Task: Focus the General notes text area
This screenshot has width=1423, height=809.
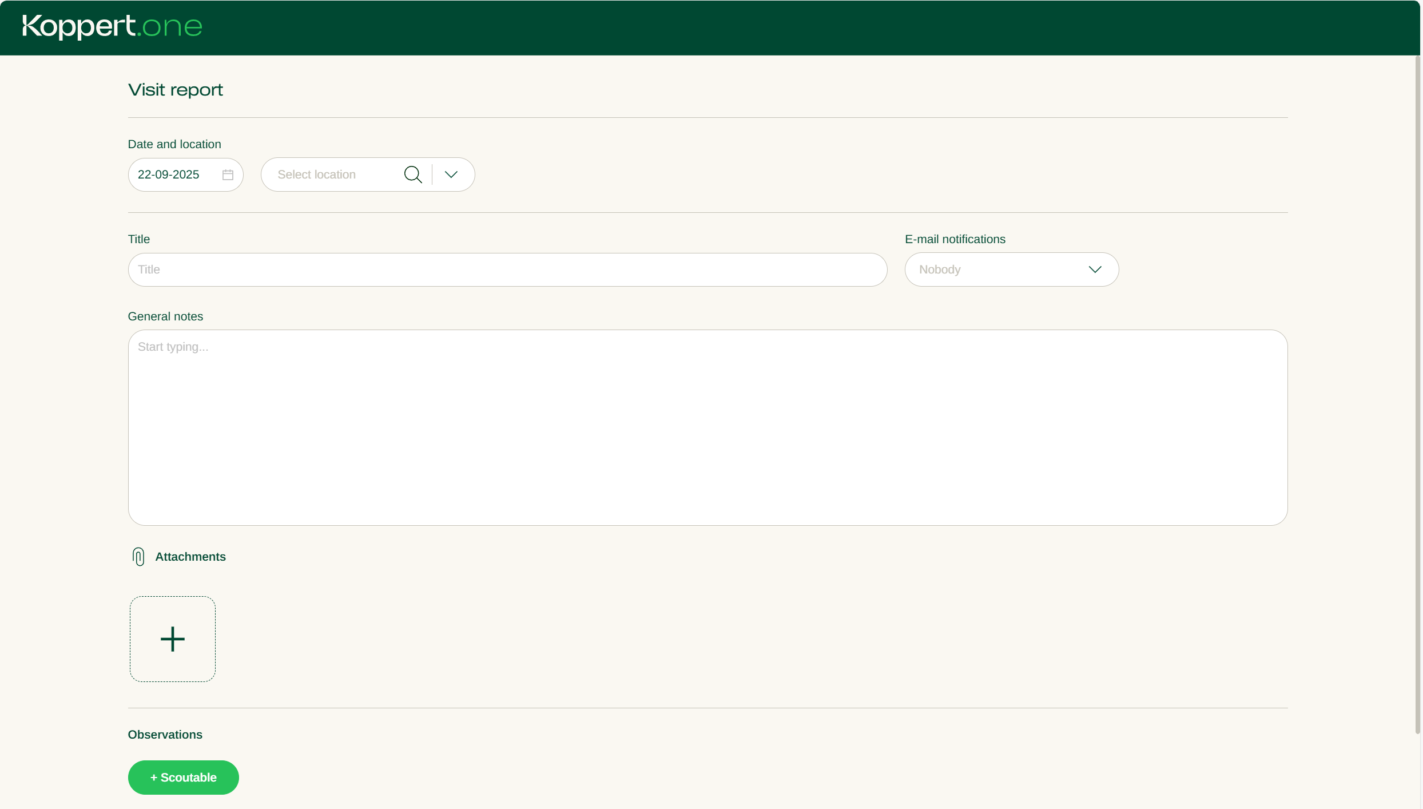Action: pos(707,427)
